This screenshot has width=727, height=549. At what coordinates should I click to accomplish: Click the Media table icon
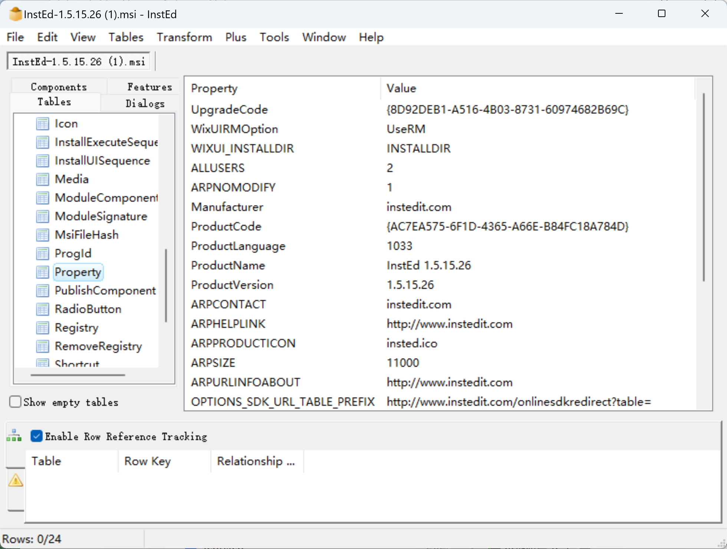coord(43,179)
